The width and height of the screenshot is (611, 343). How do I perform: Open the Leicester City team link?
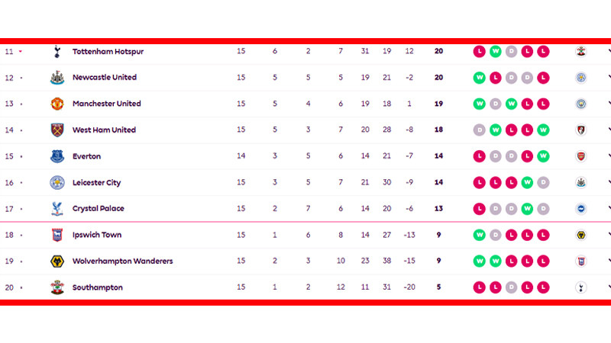(x=96, y=182)
